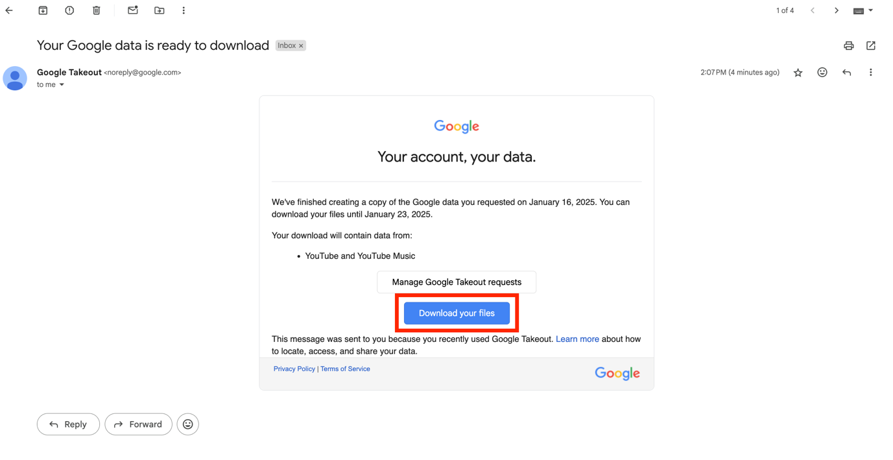Click the Download your files button
Screen dimensions: 893x460
pyautogui.click(x=457, y=313)
